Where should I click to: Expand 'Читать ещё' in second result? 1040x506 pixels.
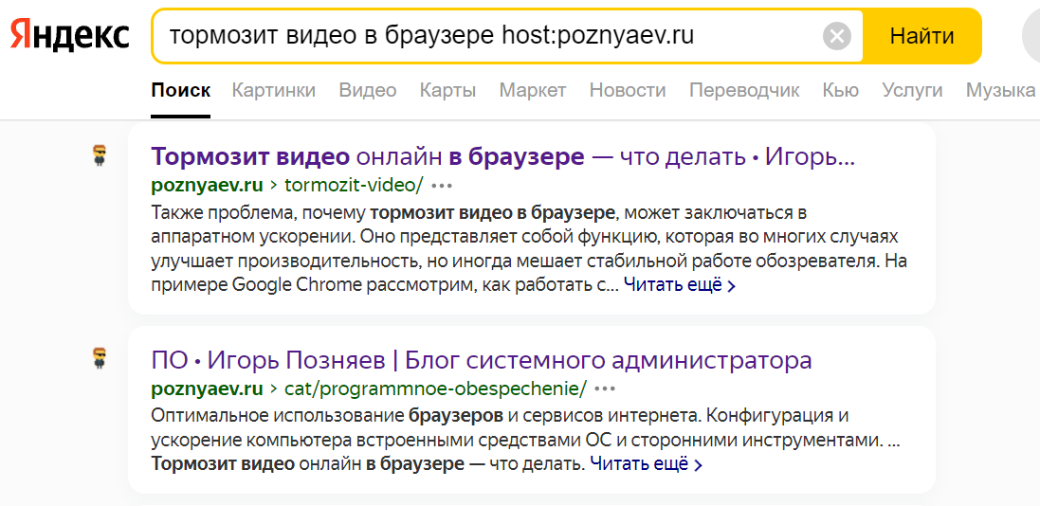click(x=646, y=463)
